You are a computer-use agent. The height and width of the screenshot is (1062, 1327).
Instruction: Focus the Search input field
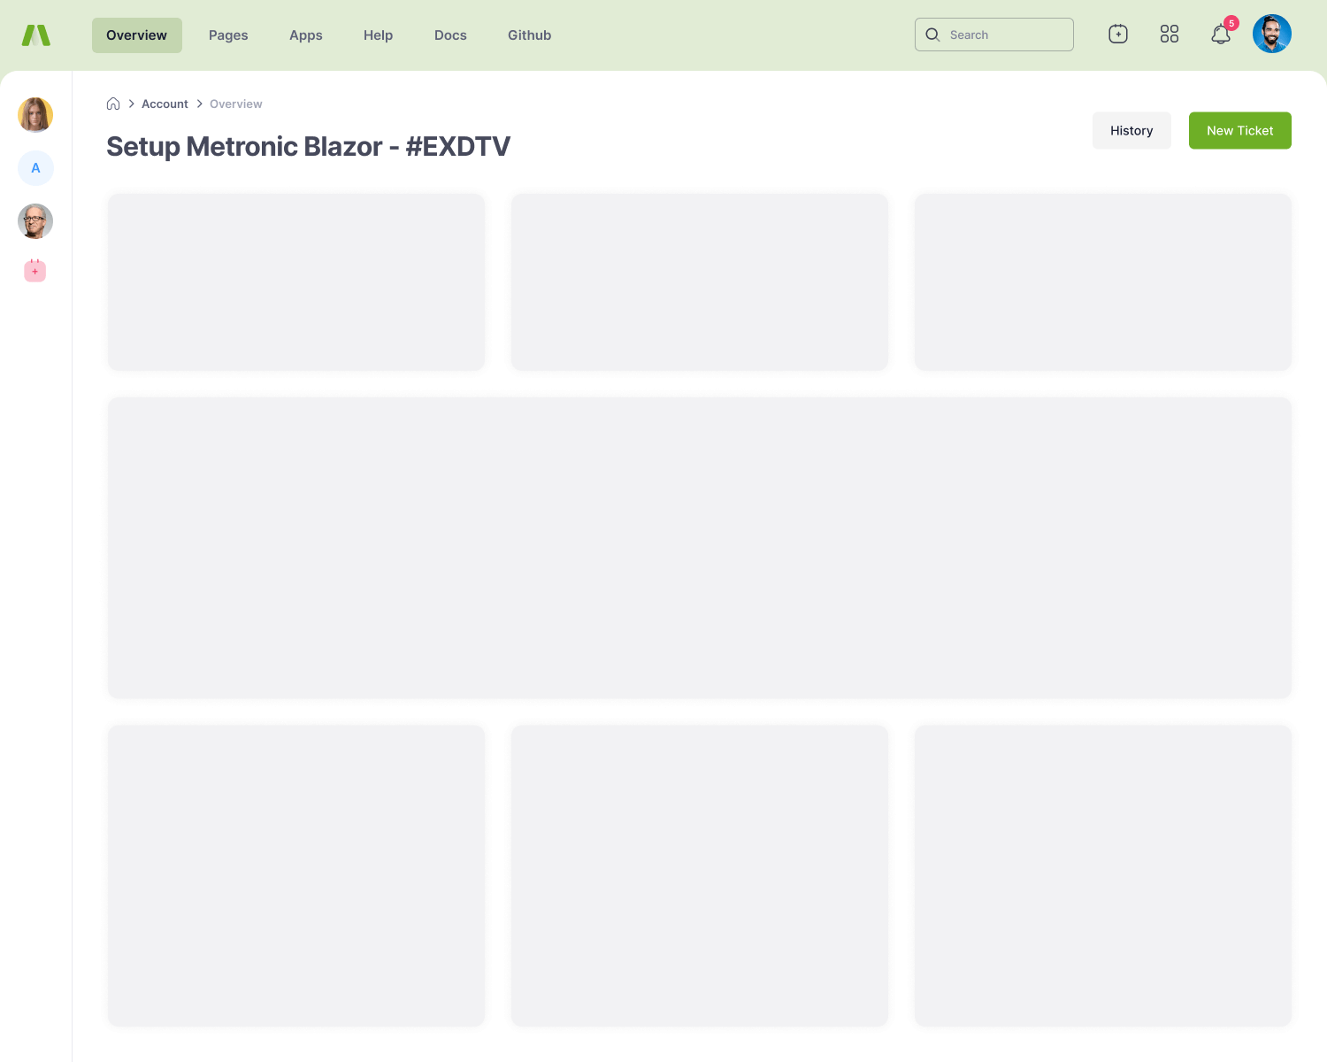click(994, 35)
